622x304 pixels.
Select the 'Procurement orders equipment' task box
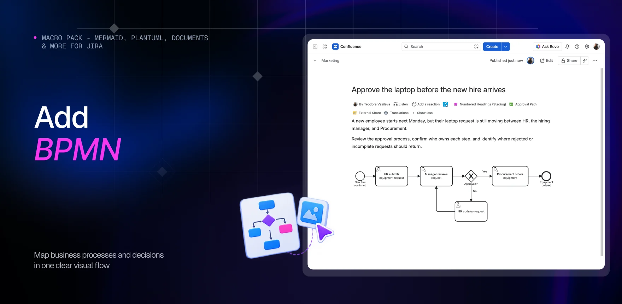[x=510, y=176]
